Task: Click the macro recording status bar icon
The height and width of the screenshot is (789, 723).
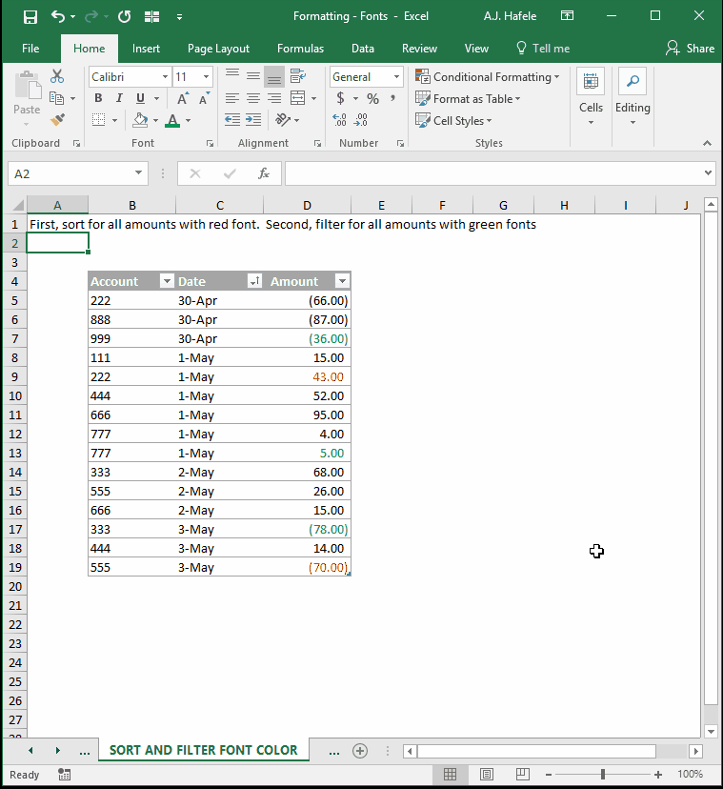Action: click(x=65, y=775)
